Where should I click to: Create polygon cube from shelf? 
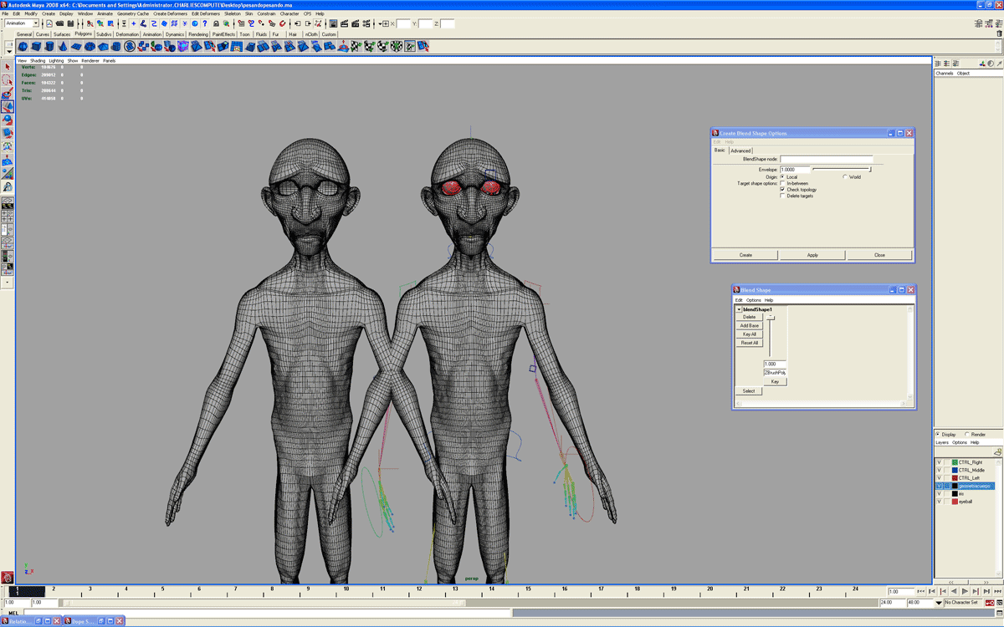pos(36,46)
